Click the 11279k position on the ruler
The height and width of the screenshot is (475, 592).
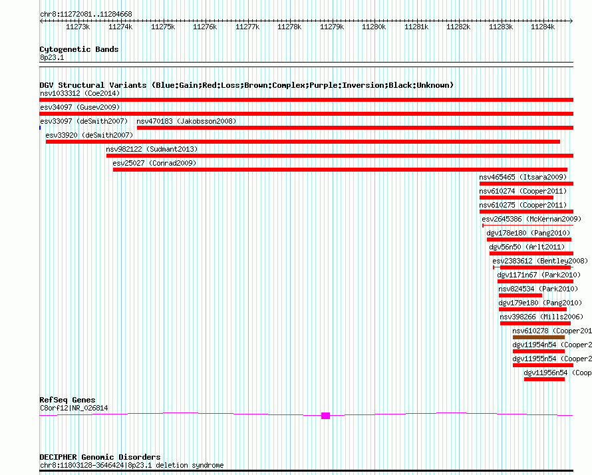coord(332,27)
